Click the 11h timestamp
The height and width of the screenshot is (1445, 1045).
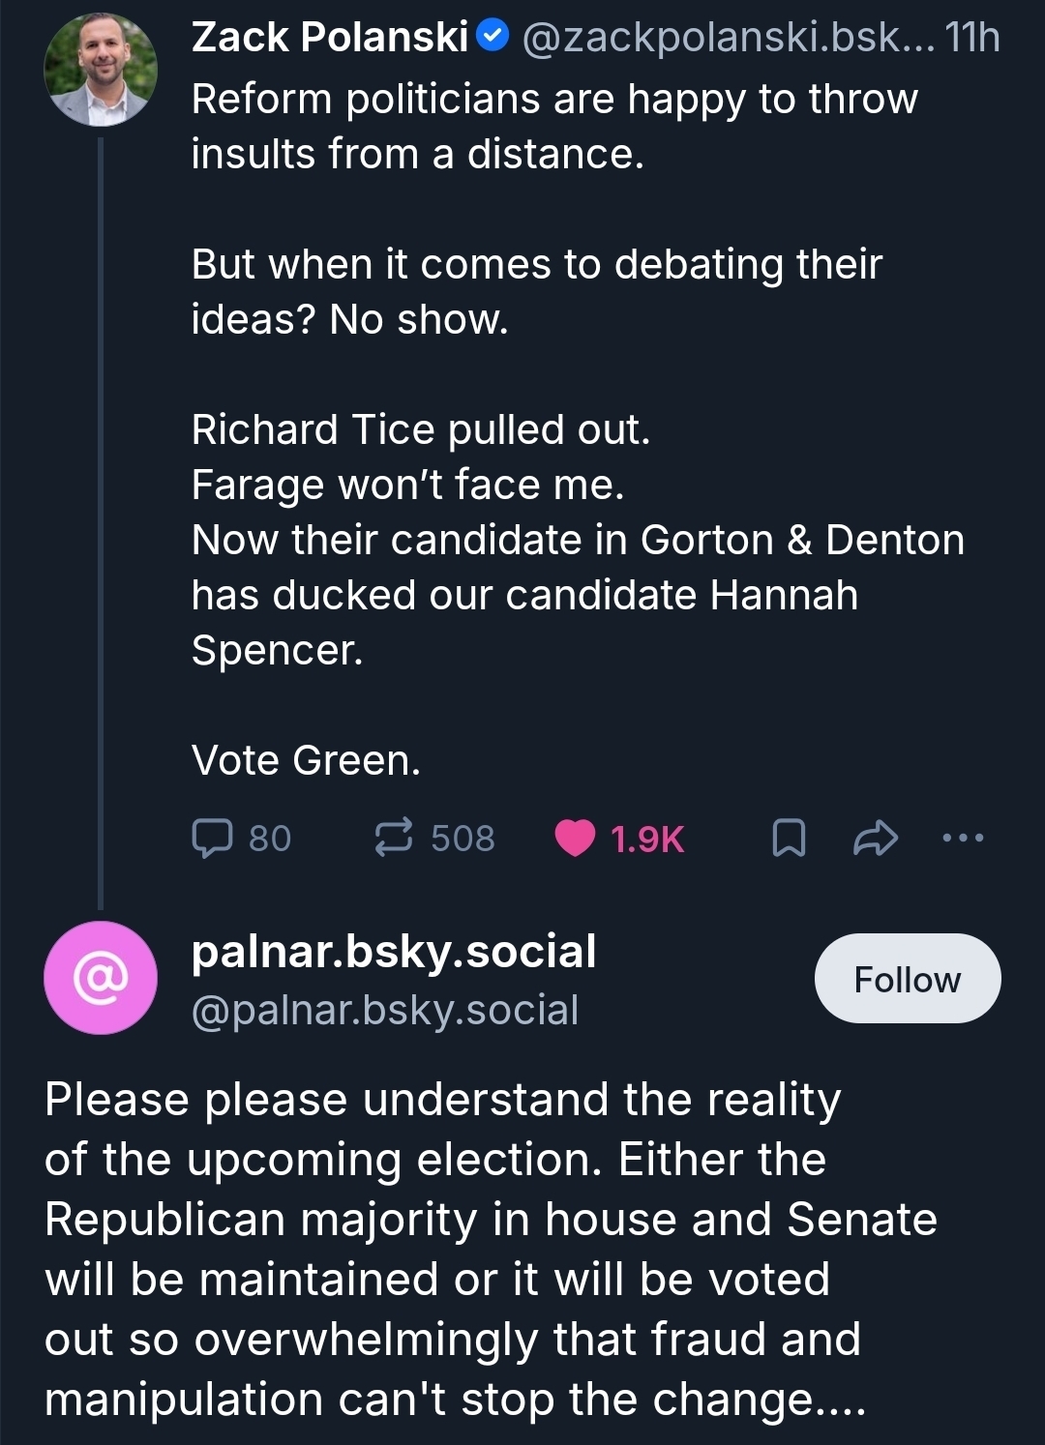(x=972, y=38)
